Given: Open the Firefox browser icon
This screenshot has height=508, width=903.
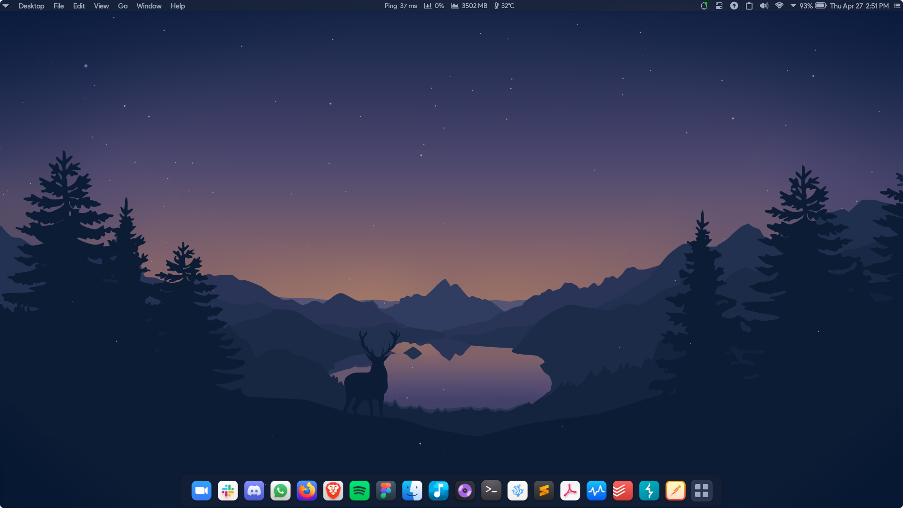Looking at the screenshot, I should pyautogui.click(x=307, y=491).
